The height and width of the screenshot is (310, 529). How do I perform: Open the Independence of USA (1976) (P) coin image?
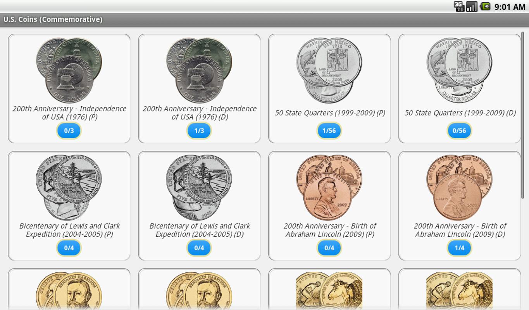tap(69, 70)
